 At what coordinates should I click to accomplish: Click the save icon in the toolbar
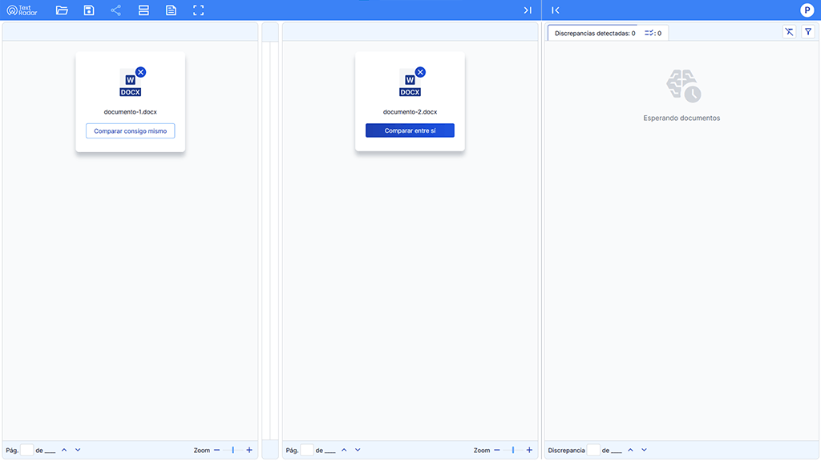(88, 10)
